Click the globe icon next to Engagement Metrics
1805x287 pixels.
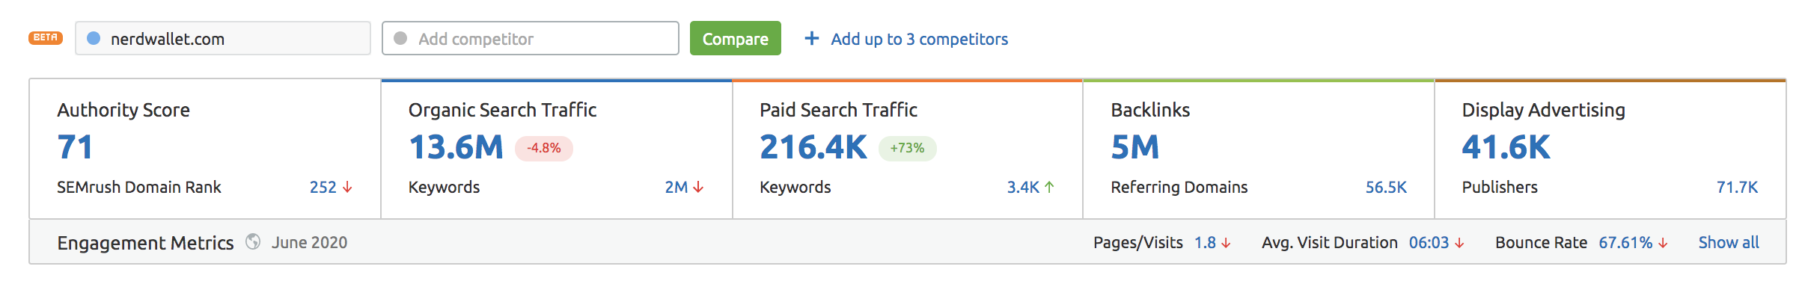click(x=253, y=241)
